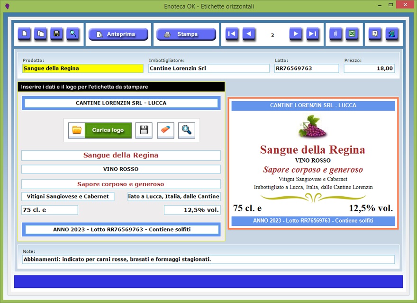The width and height of the screenshot is (417, 303).
Task: Edit the 12,5% vol. field
Action: pyautogui.click(x=192, y=209)
